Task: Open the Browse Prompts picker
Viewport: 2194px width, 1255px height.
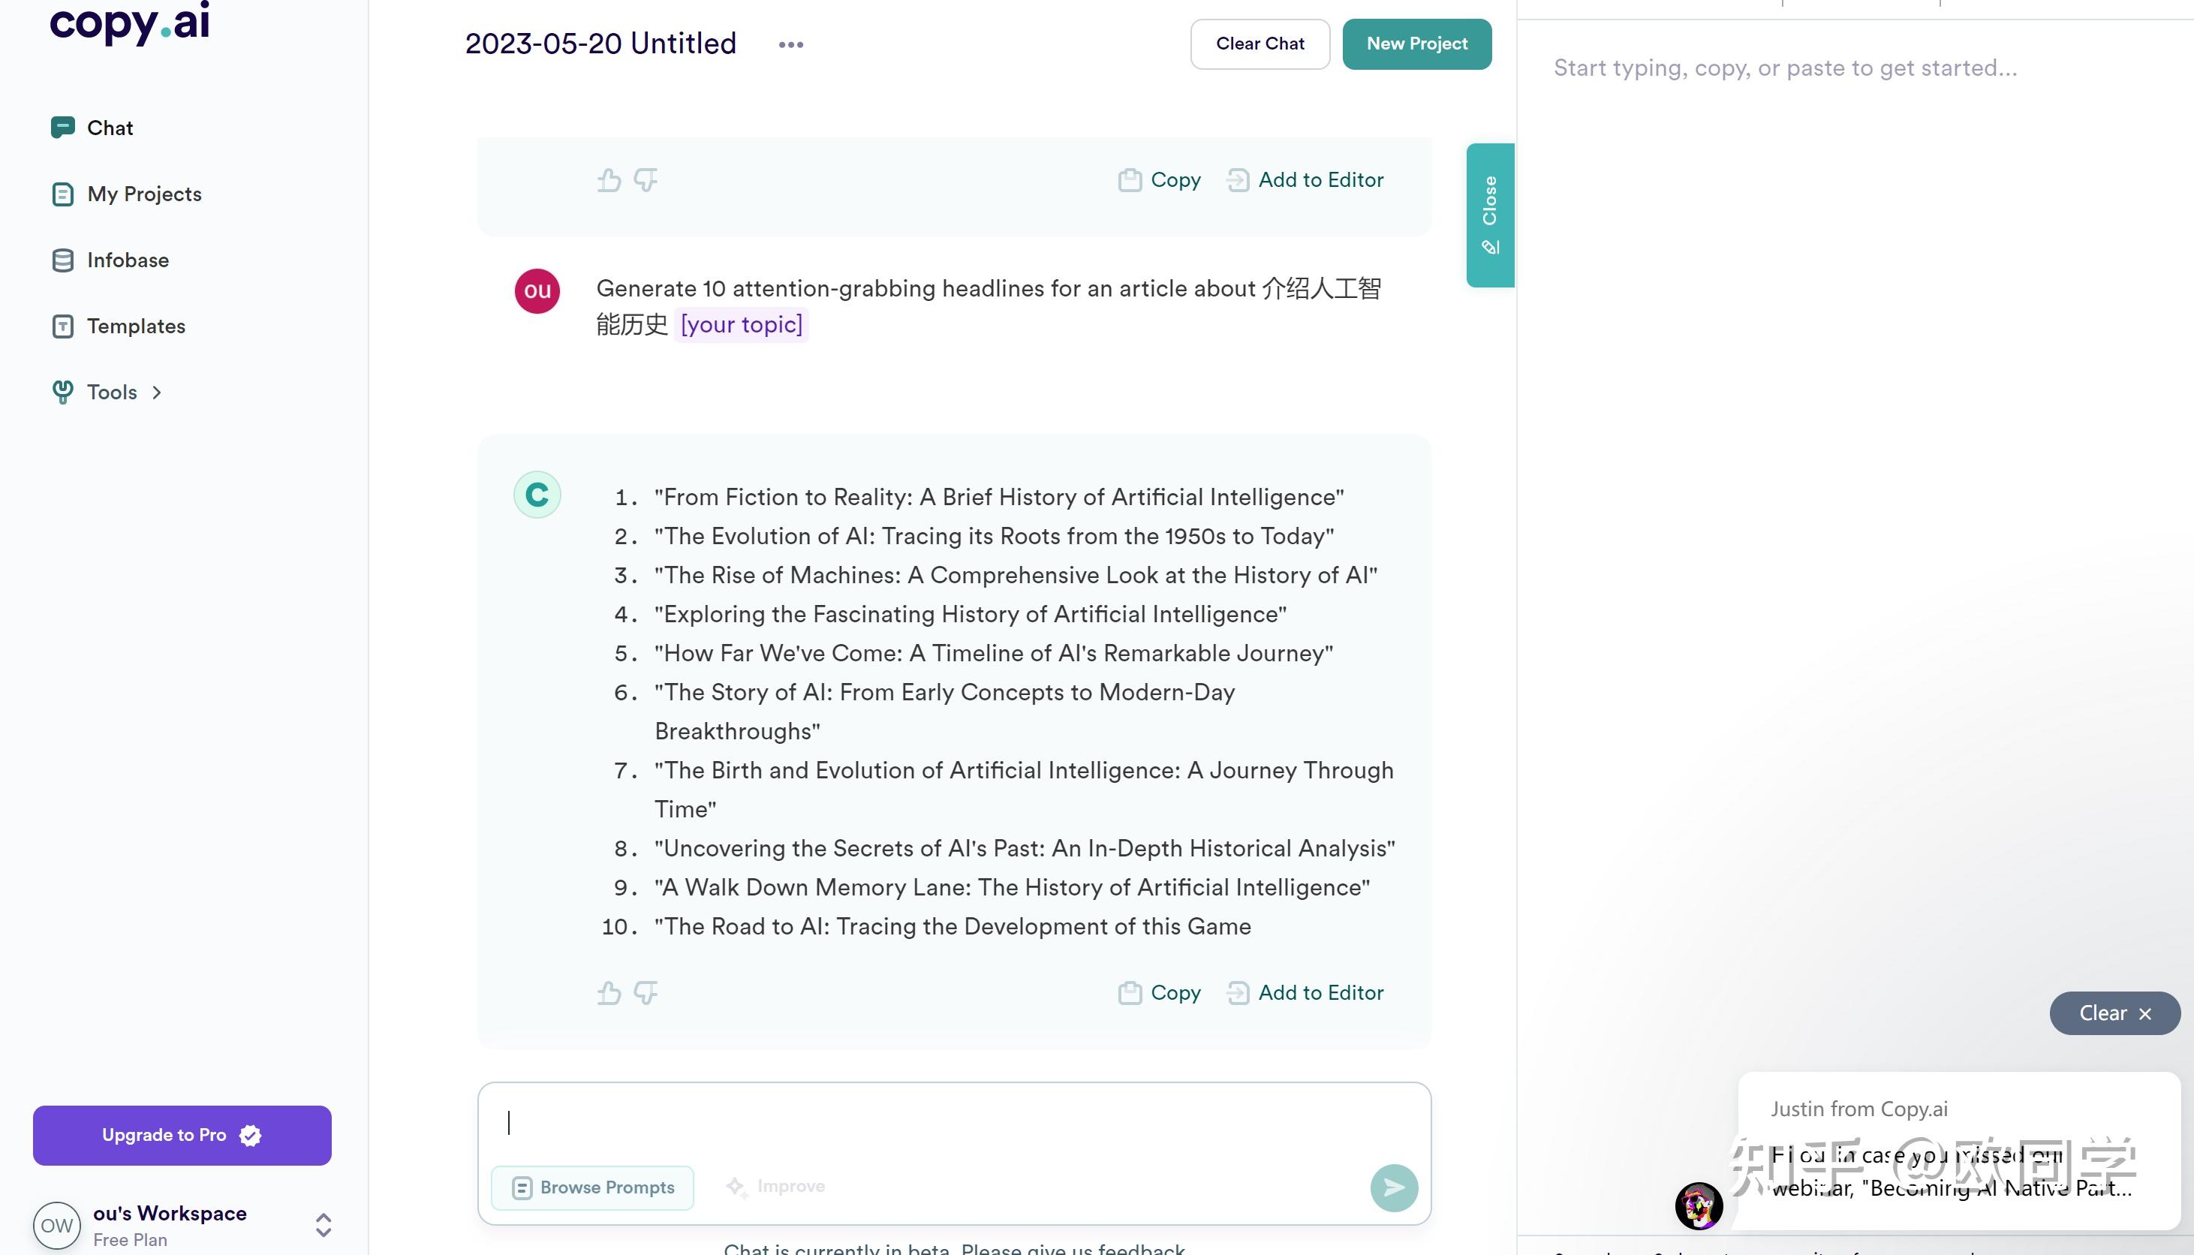Action: [x=593, y=1187]
